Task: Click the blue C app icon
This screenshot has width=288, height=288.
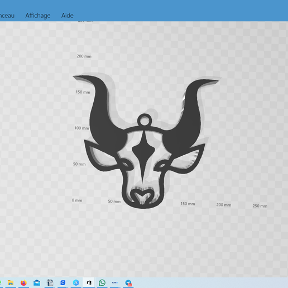Action: 63,283
